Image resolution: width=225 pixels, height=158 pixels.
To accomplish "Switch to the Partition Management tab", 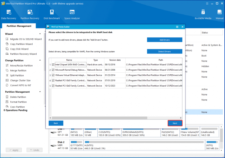I will [19, 26].
